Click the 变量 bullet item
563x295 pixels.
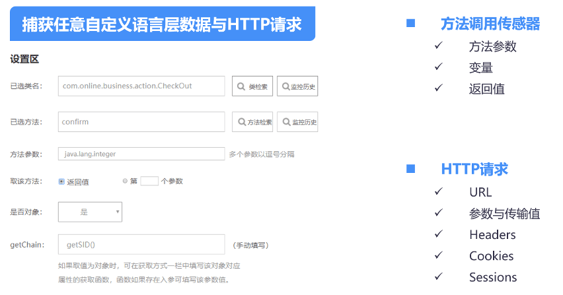481,68
